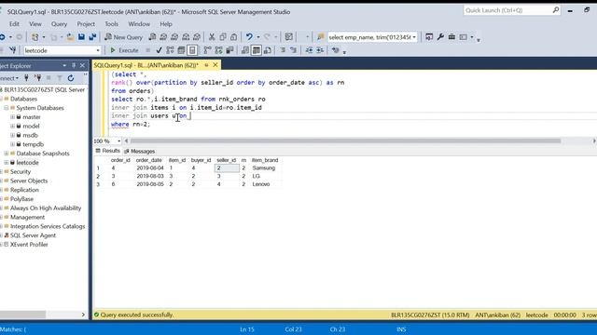
Task: Open Undo history dropdown arrow
Action: [258, 37]
